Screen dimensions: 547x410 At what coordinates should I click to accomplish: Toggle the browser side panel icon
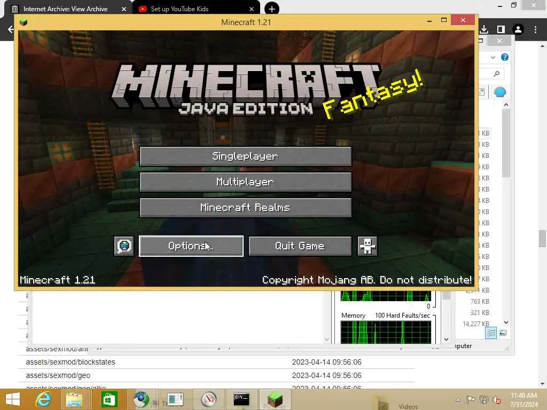[501, 29]
